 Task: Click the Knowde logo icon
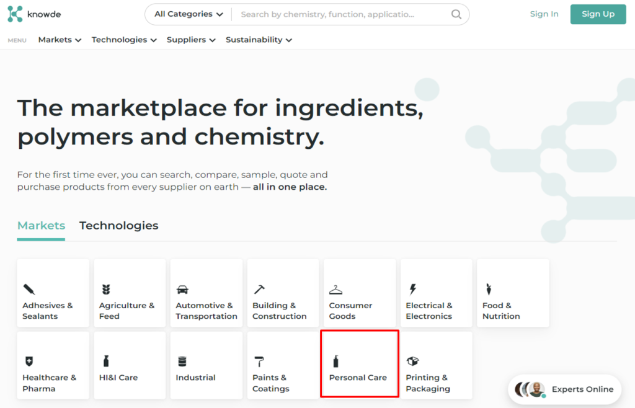click(15, 14)
